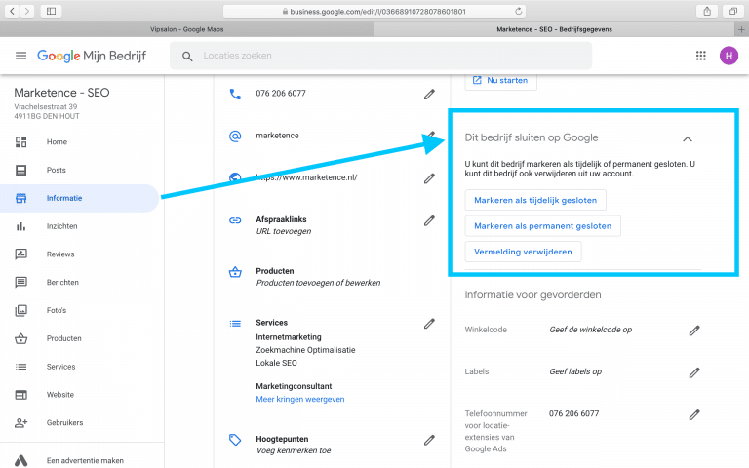
Task: Select Foto's in the sidebar
Action: tap(58, 311)
